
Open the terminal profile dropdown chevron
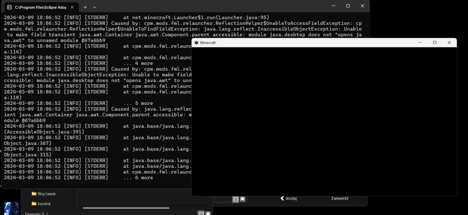click(x=95, y=7)
